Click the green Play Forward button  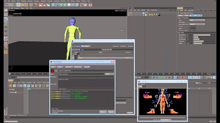click(163, 77)
